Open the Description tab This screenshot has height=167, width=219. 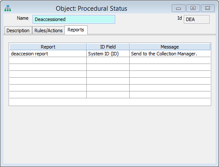pos(18,30)
